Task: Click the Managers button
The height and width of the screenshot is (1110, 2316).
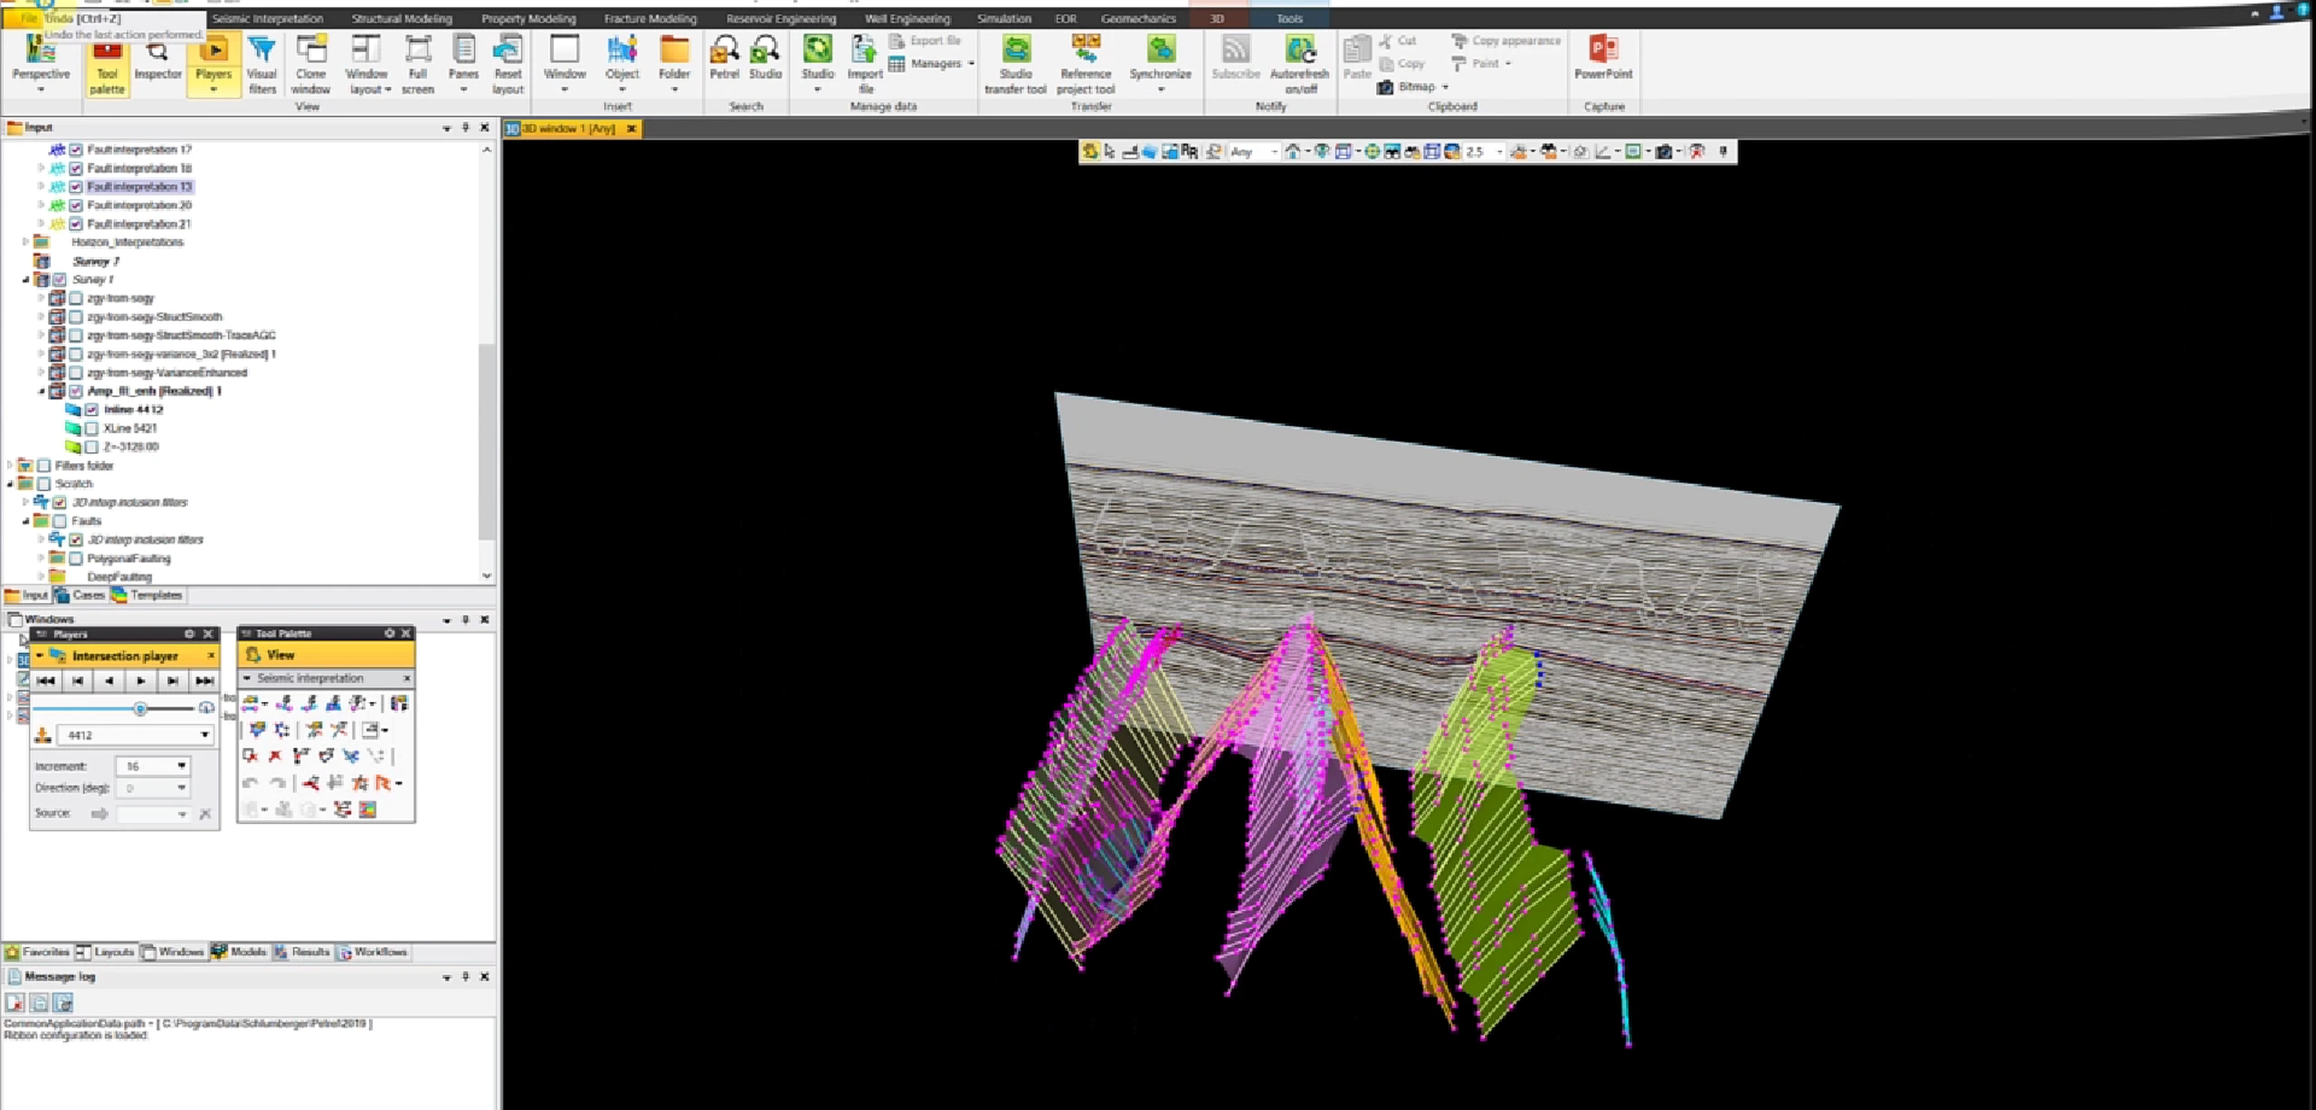Action: coord(932,63)
